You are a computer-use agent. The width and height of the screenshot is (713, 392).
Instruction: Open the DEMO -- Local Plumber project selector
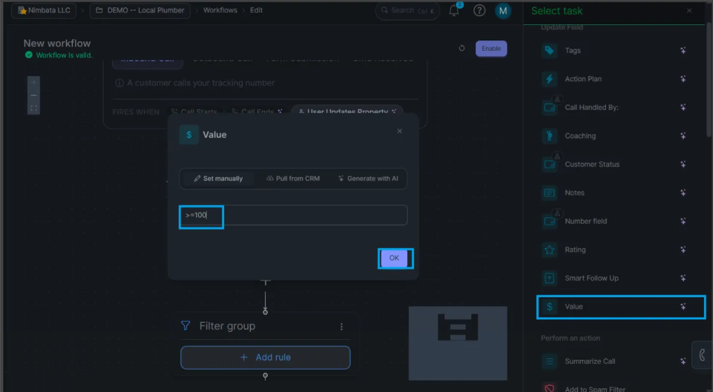tap(140, 10)
